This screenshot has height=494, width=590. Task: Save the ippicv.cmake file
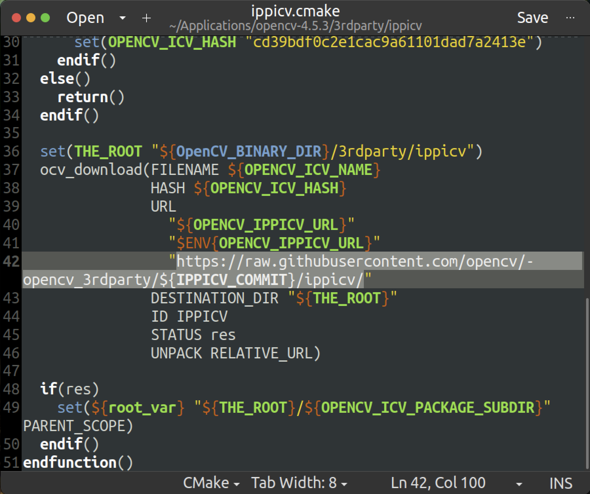532,18
